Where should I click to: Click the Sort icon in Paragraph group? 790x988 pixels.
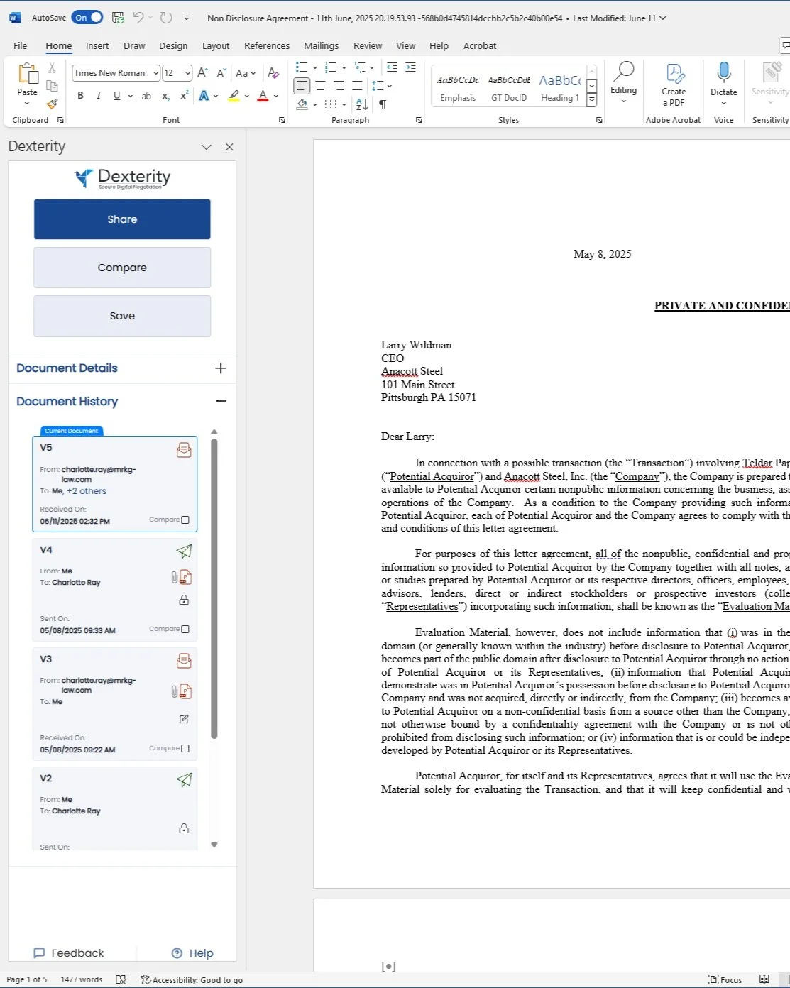pos(362,104)
